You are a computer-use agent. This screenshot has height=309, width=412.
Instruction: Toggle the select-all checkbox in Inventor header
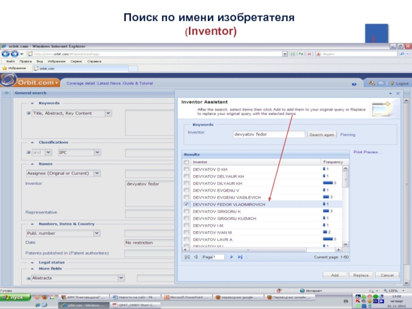point(186,162)
